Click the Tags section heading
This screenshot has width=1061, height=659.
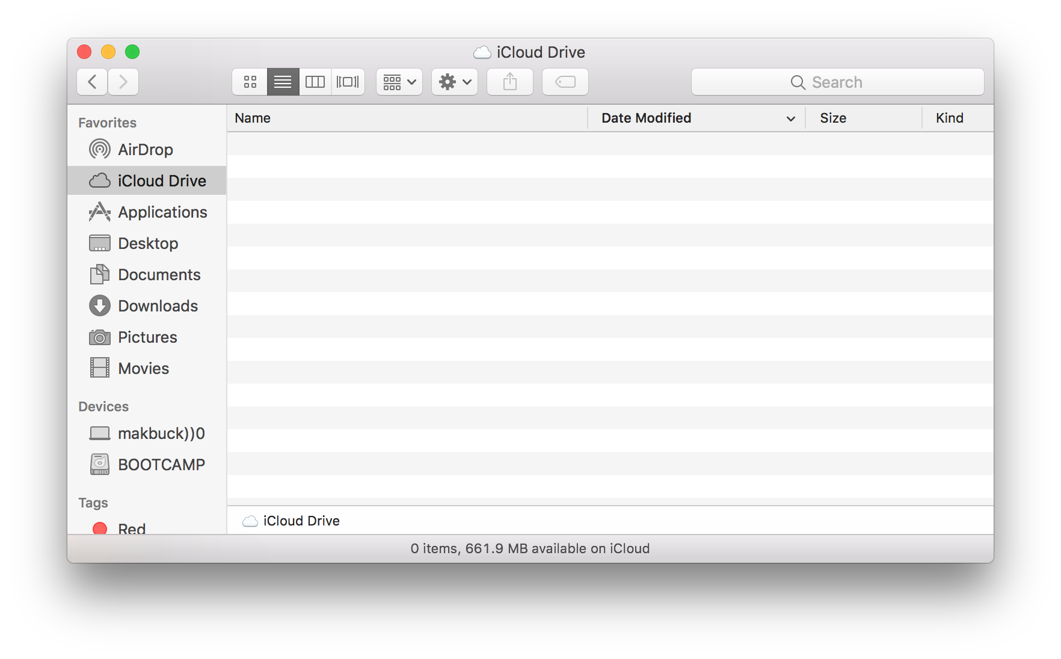pyautogui.click(x=93, y=503)
